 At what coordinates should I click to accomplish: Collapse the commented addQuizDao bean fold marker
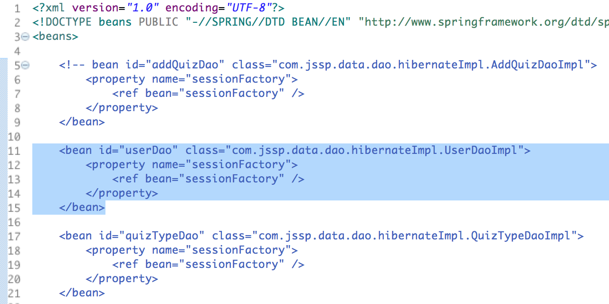tap(25, 65)
